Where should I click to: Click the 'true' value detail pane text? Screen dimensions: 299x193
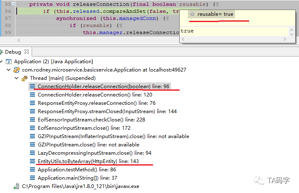[x=187, y=31]
